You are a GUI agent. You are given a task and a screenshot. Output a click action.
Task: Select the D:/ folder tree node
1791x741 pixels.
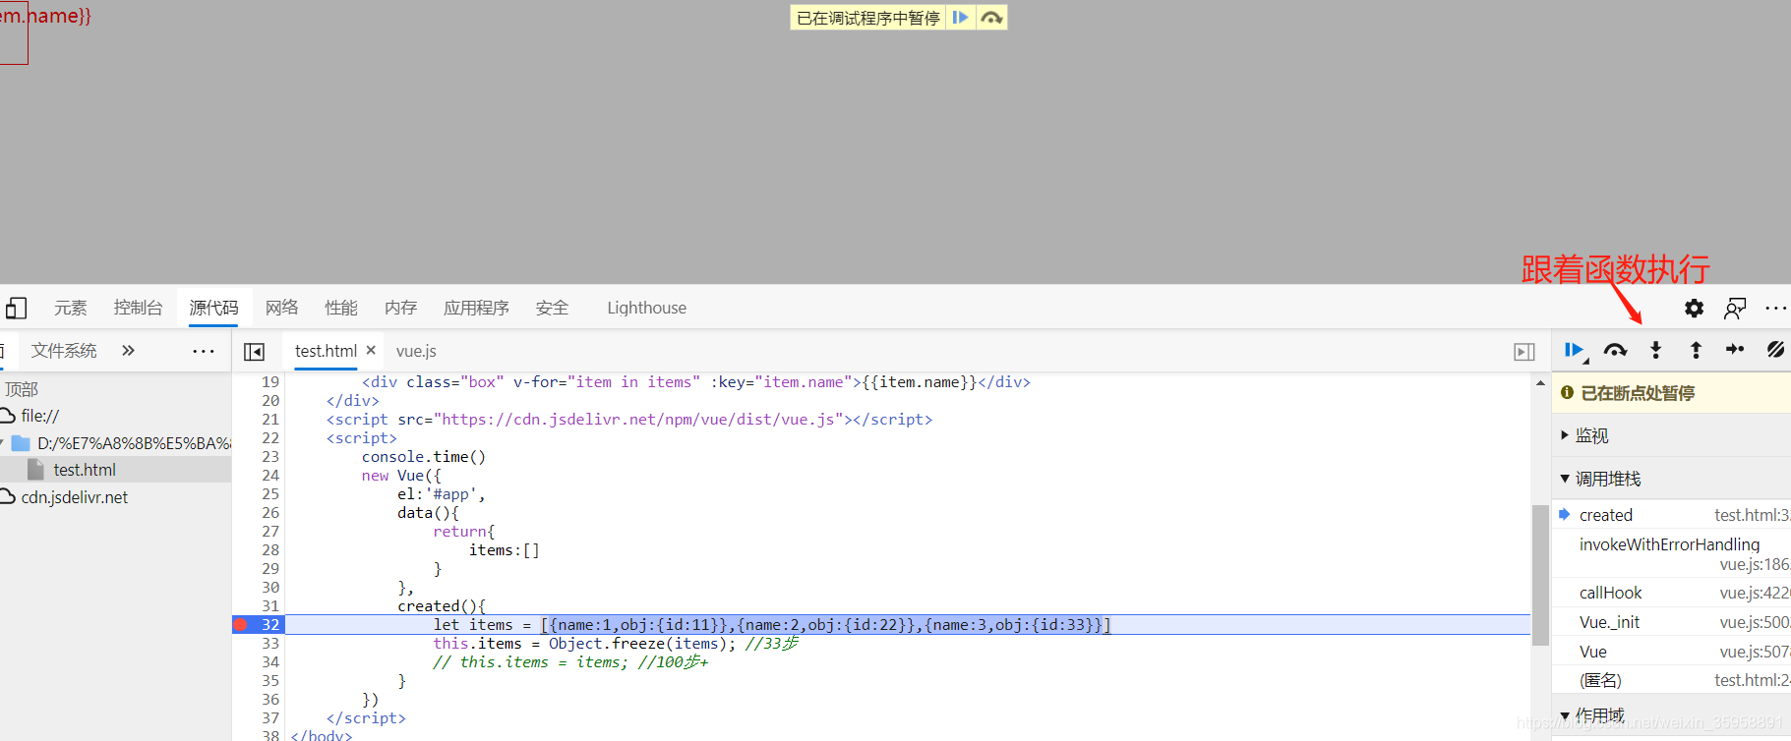point(115,443)
